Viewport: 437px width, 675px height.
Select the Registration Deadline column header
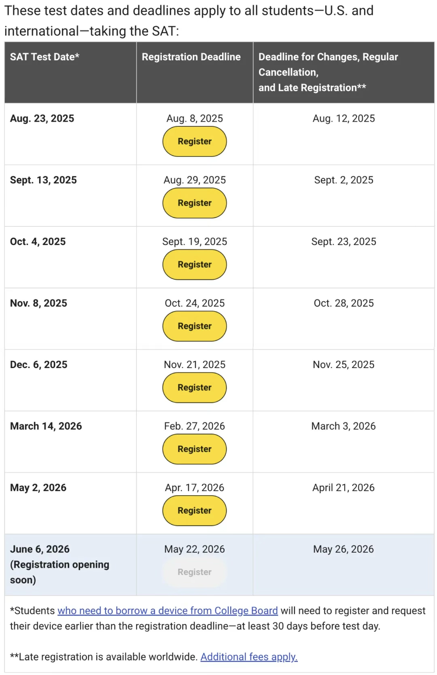tap(191, 57)
